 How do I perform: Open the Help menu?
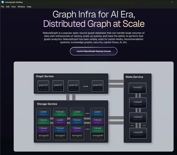tap(29, 7)
